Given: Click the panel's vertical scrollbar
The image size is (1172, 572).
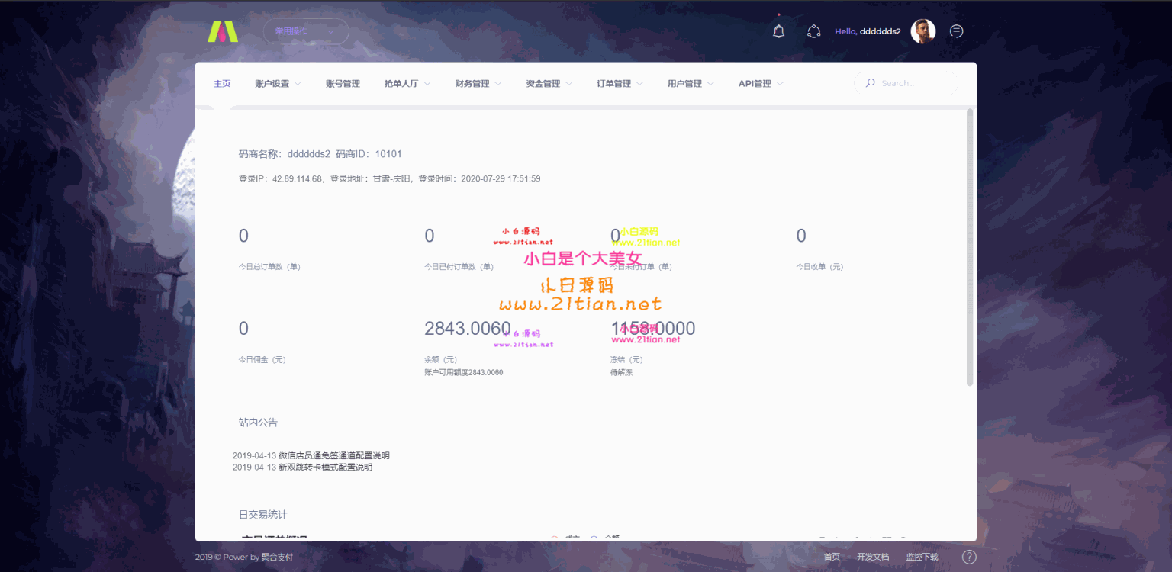Looking at the screenshot, I should (x=970, y=247).
